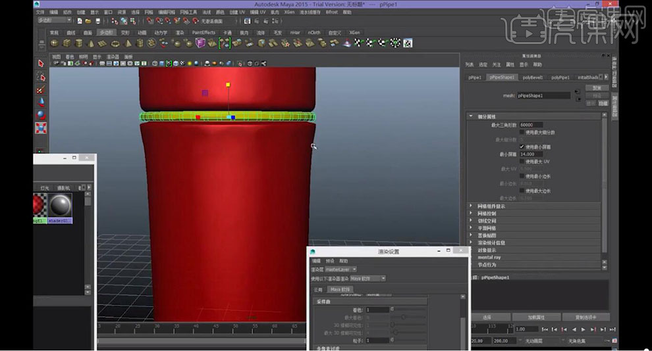Expand the 置换贴图 section

pyautogui.click(x=471, y=235)
